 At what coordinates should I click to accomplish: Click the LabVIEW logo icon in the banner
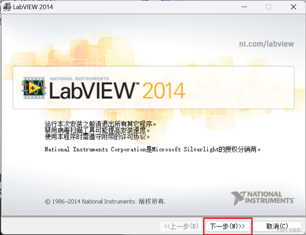click(34, 88)
